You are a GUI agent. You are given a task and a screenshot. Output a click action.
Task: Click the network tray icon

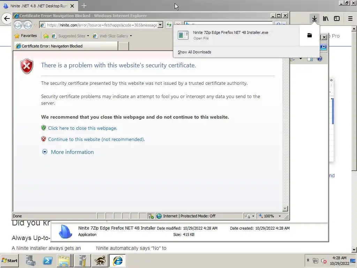point(315,260)
